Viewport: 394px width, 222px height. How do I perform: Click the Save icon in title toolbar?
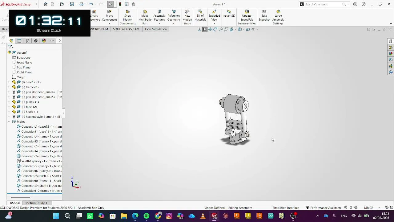tap(72, 4)
